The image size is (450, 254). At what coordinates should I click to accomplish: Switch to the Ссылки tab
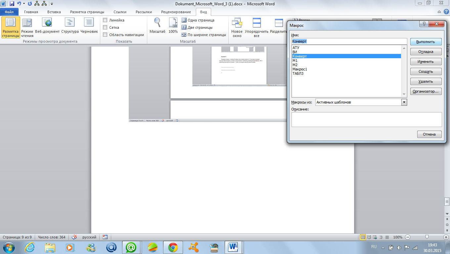click(x=120, y=12)
